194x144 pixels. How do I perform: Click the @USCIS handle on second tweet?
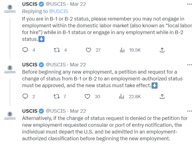56,65
